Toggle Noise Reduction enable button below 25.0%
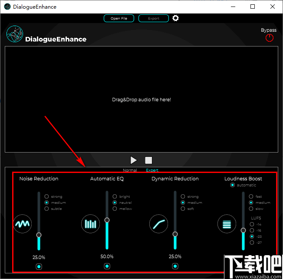The image size is (283, 279). [x=39, y=266]
